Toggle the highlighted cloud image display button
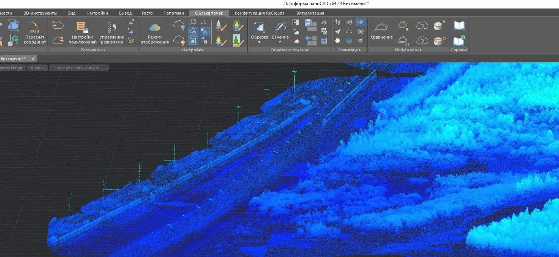Image resolution: width=559 pixels, height=257 pixels. click(193, 40)
